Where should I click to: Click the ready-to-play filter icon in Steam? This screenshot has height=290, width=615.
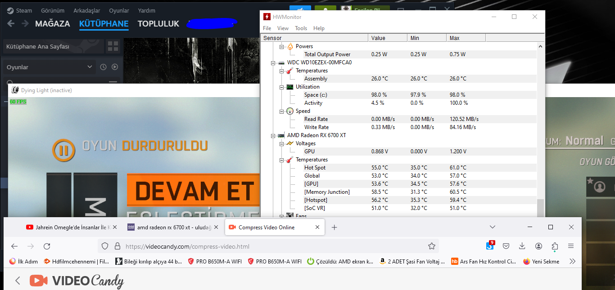115,67
